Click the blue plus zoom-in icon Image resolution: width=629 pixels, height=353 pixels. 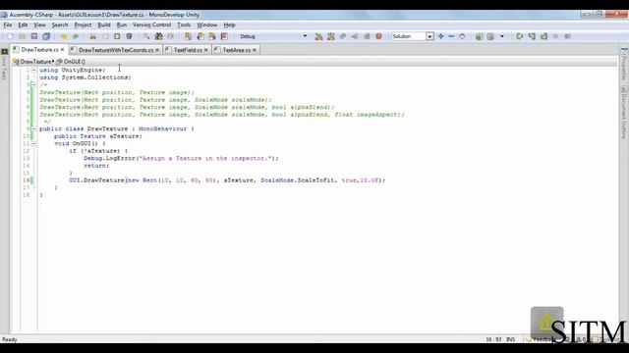click(441, 36)
